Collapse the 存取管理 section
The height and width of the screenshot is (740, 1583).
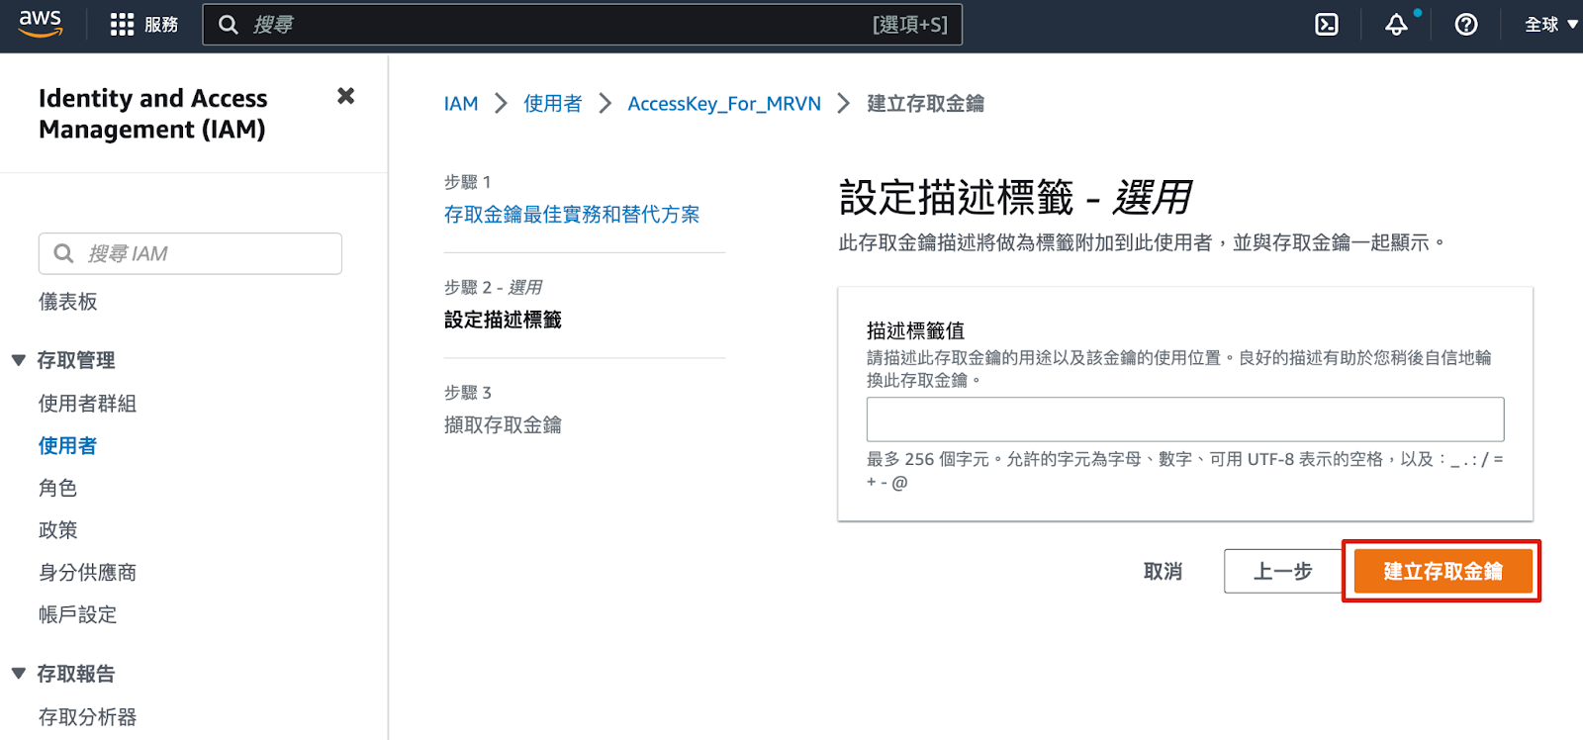[x=19, y=360]
